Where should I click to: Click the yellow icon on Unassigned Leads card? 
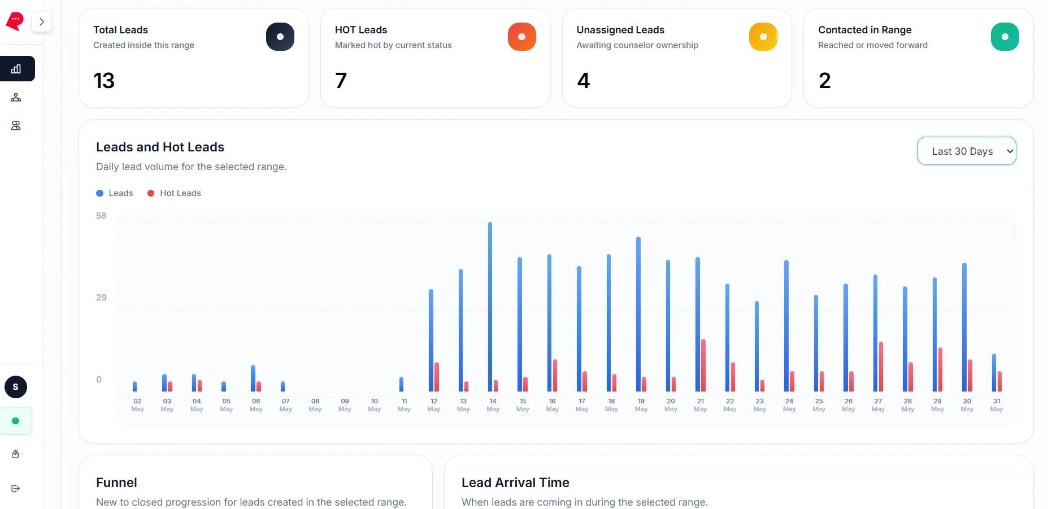[x=763, y=37]
